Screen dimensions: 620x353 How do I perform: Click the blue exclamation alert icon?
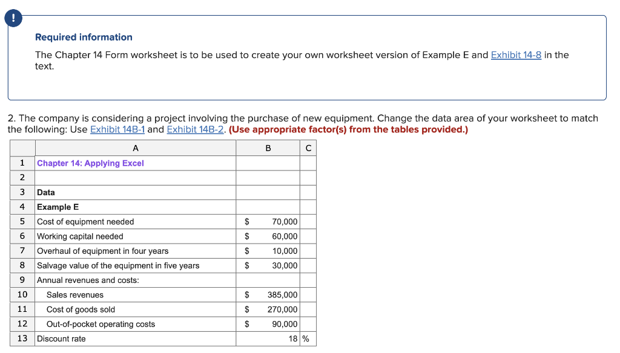pyautogui.click(x=13, y=18)
